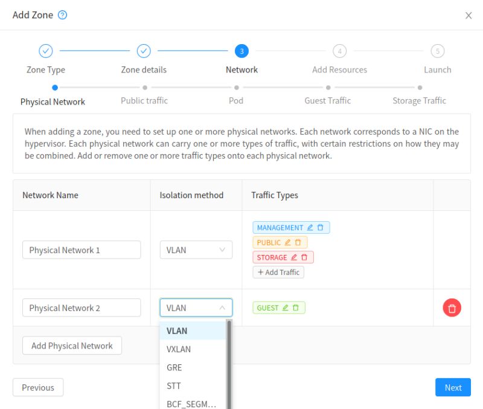Choose GRE as the isolation method
The image size is (483, 409).
[x=176, y=367]
